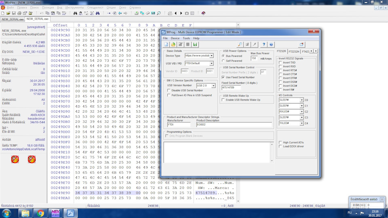The image size is (388, 218).
Task: Click the magnifier Scan icon in MProg
Action: [x=240, y=44]
